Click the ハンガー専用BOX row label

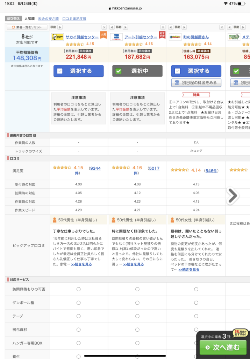tap(27, 343)
